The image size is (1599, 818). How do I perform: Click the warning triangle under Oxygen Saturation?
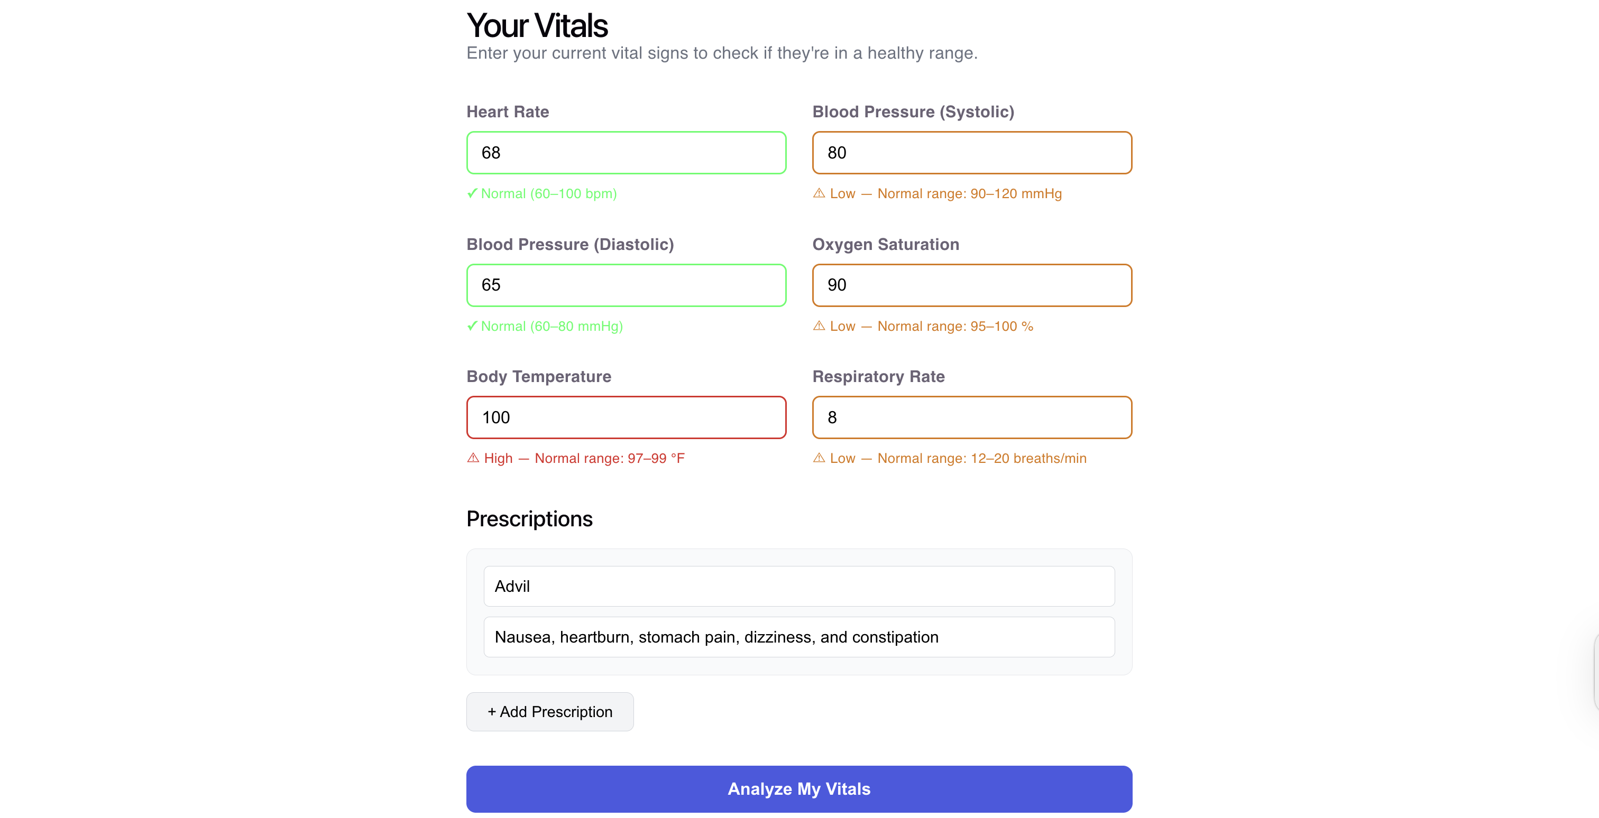click(x=819, y=326)
